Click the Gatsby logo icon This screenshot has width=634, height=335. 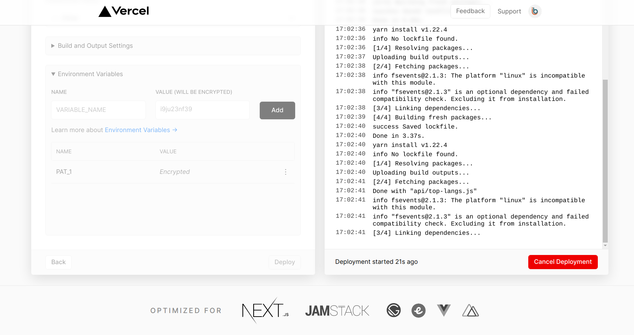point(393,311)
